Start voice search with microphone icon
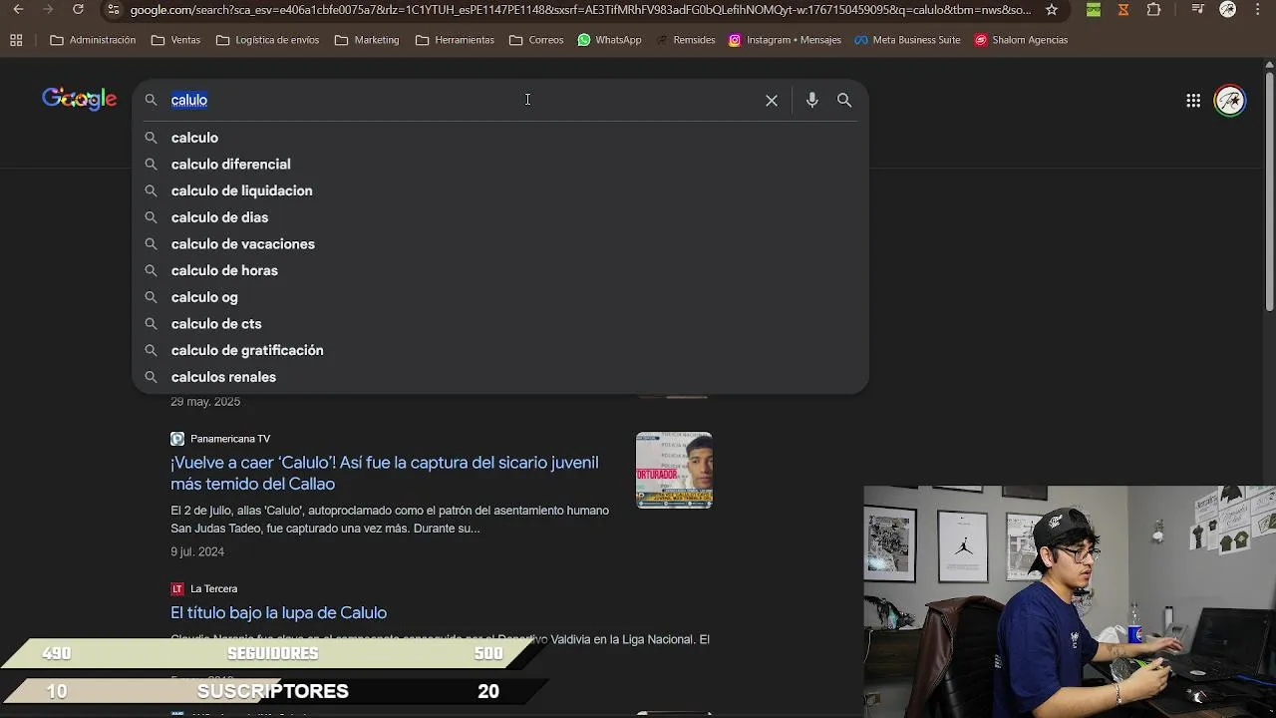The width and height of the screenshot is (1276, 718). coord(812,100)
